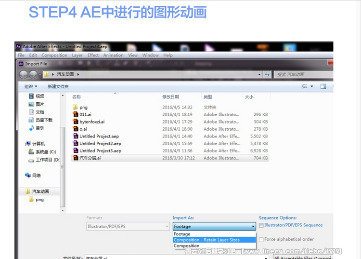Click the 2016/4/5 14:32 date of png folder
The width and height of the screenshot is (361, 259).
point(177,107)
